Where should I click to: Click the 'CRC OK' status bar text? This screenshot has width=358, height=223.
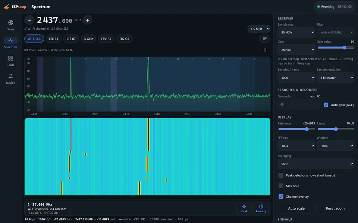tap(139, 219)
